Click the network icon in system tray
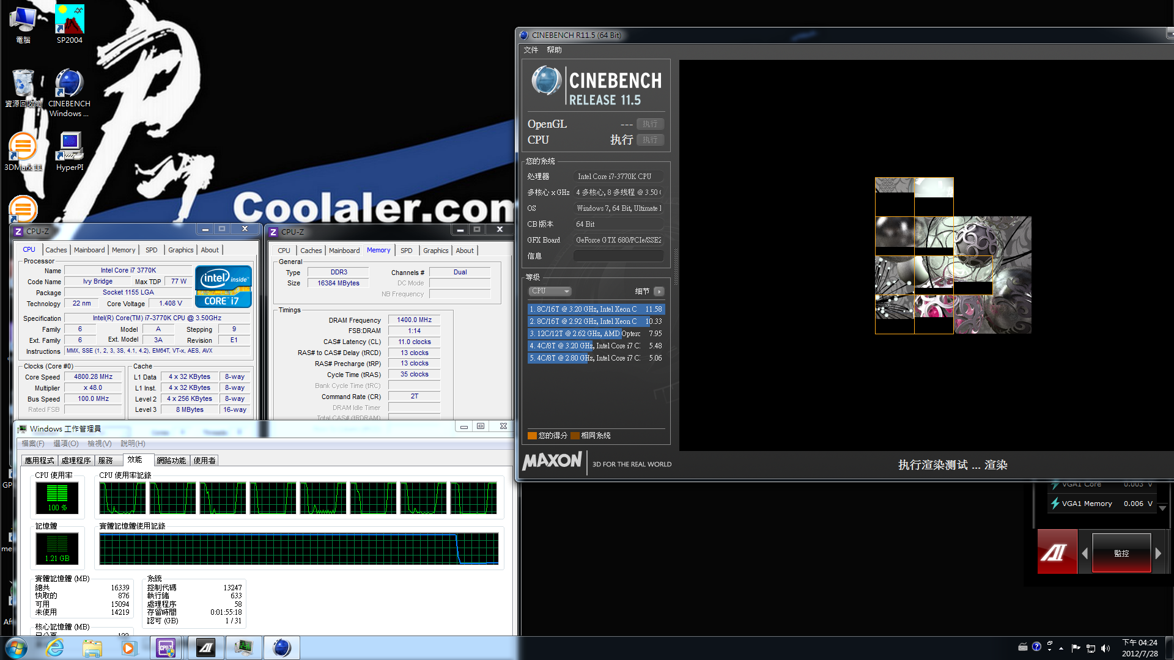The image size is (1174, 660). 1091,648
